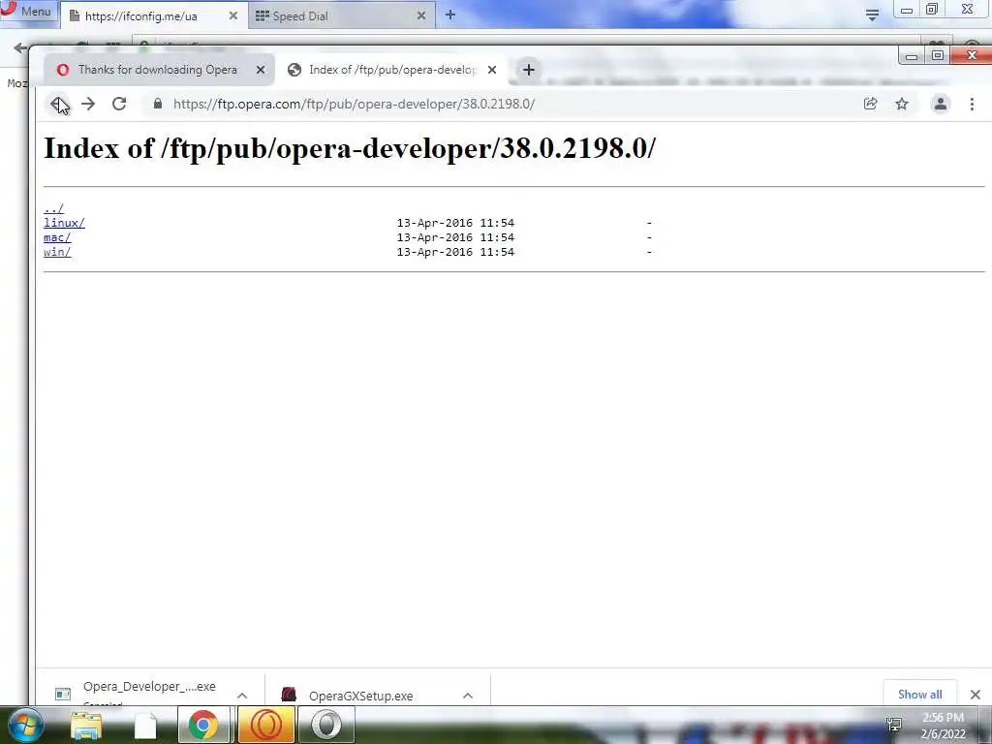The image size is (992, 744).
Task: Click the linux/ date '13-Apr-2016 11:54'
Action: tap(455, 223)
